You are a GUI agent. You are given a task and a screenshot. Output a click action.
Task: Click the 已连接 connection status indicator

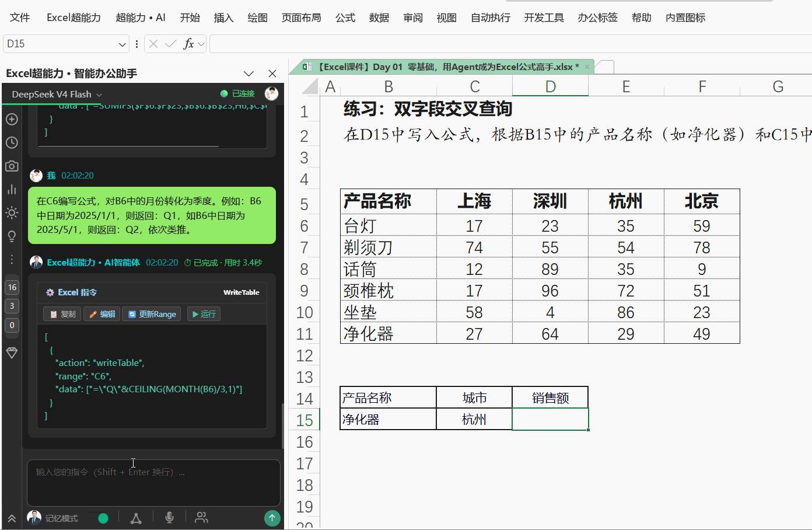(237, 93)
